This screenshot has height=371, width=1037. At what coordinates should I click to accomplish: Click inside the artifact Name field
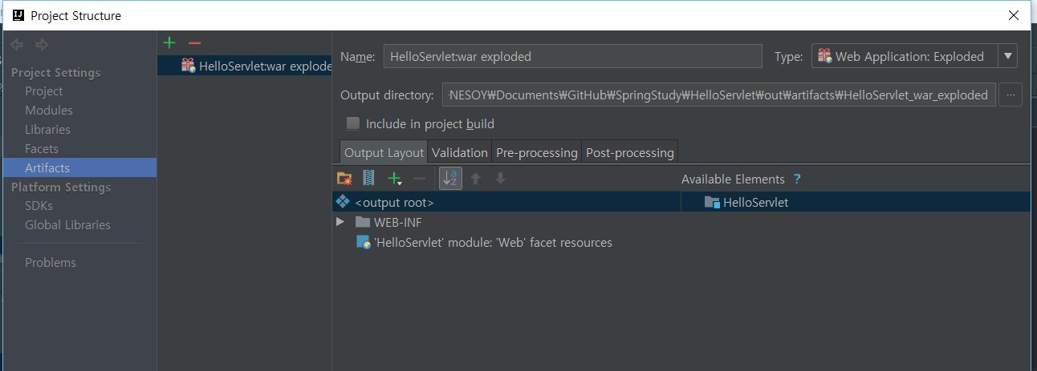tap(572, 56)
